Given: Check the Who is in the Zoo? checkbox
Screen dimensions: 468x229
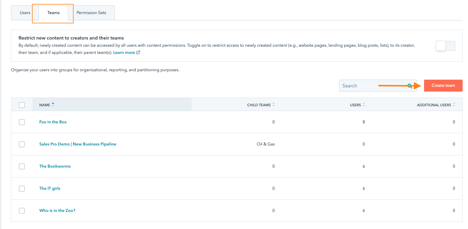Looking at the screenshot, I should pyautogui.click(x=22, y=211).
